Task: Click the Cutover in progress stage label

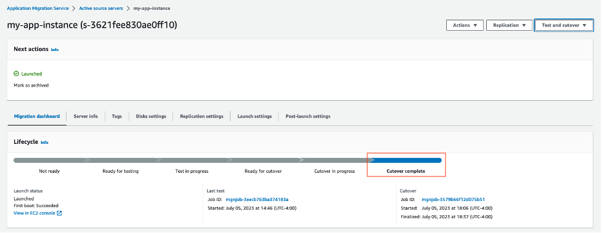Action: coord(335,172)
